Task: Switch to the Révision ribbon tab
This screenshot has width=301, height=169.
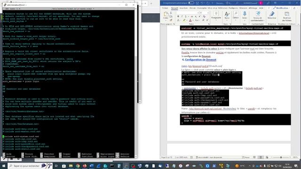Action: 243,8
